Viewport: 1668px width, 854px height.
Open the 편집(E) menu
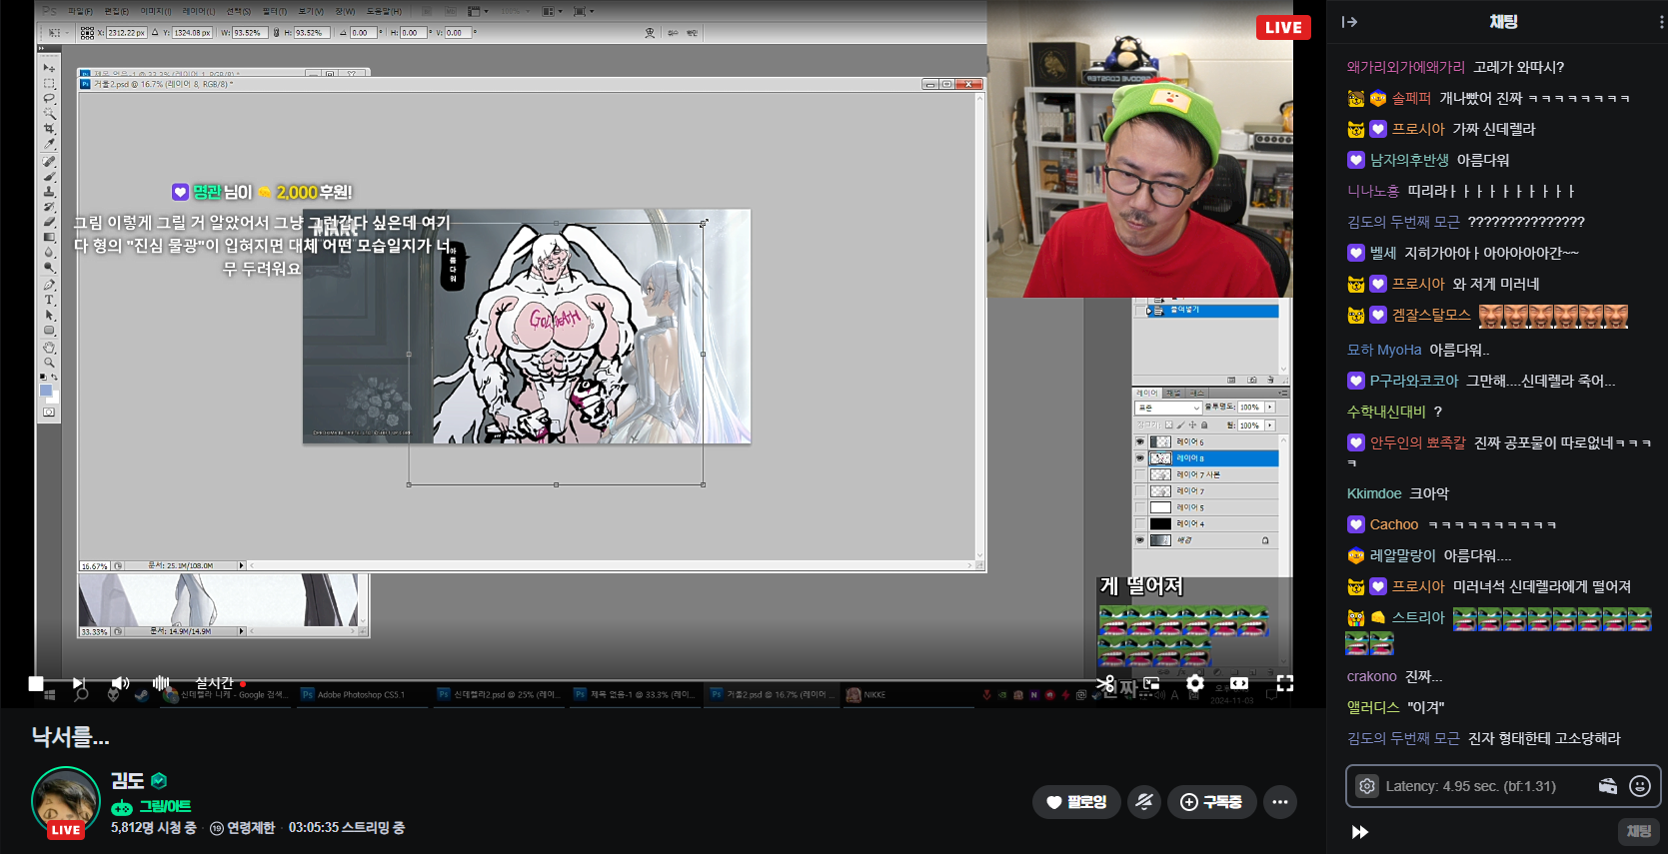click(x=117, y=11)
